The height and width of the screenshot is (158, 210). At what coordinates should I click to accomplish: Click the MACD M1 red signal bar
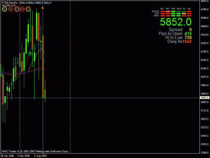163,11
